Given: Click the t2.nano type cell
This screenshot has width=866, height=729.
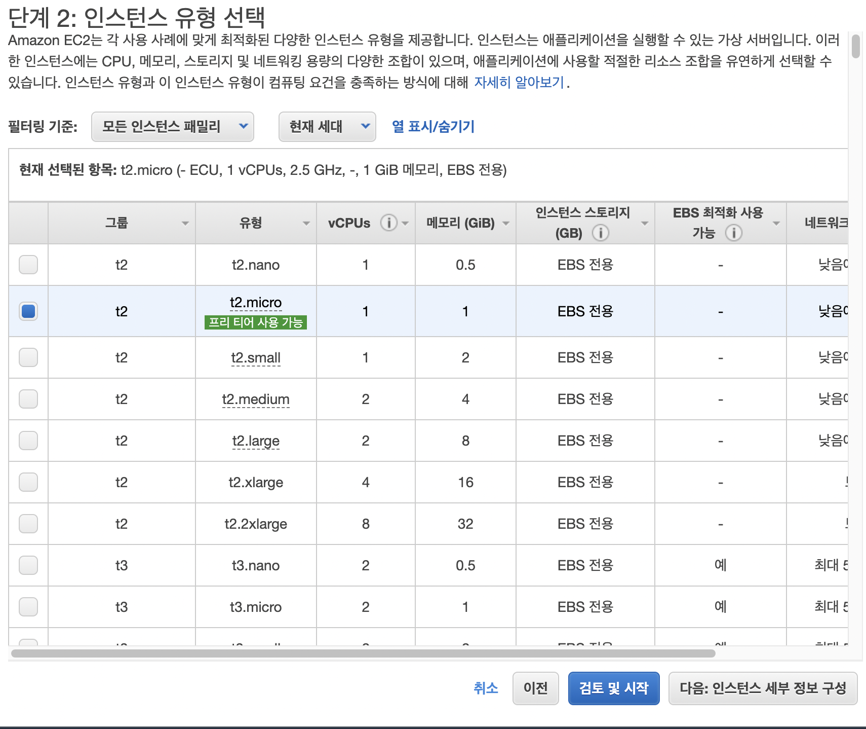Looking at the screenshot, I should click(256, 265).
